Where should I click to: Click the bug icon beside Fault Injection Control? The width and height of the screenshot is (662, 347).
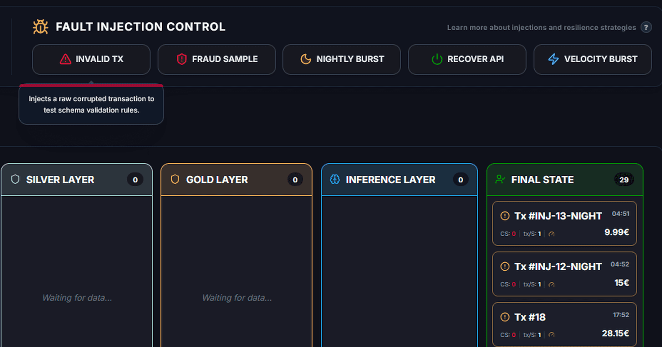click(40, 27)
